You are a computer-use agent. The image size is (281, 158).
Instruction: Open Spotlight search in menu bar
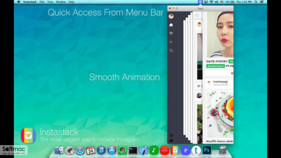[256, 2]
